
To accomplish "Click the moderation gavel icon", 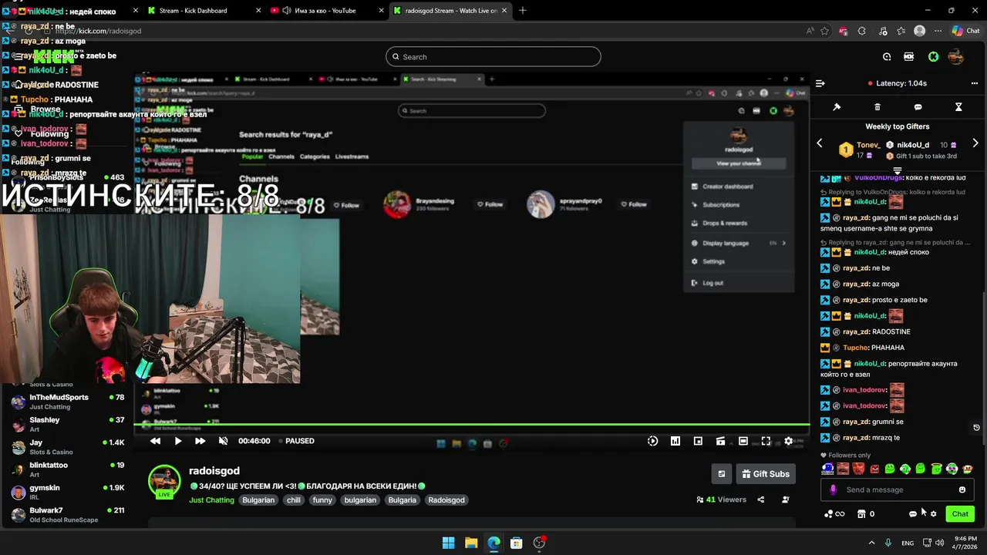I will (837, 107).
